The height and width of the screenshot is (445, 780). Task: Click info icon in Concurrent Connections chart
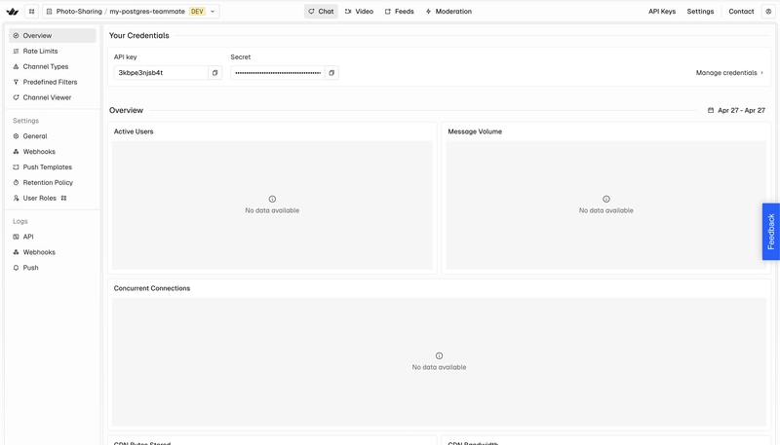coord(439,355)
